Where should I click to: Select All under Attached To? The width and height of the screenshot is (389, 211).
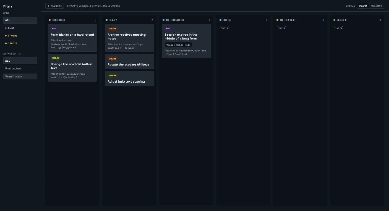point(20,61)
